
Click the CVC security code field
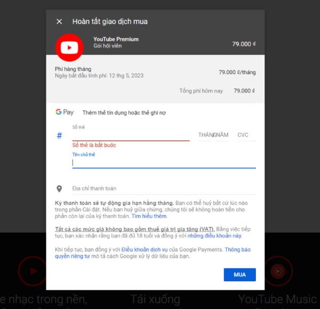pyautogui.click(x=244, y=135)
